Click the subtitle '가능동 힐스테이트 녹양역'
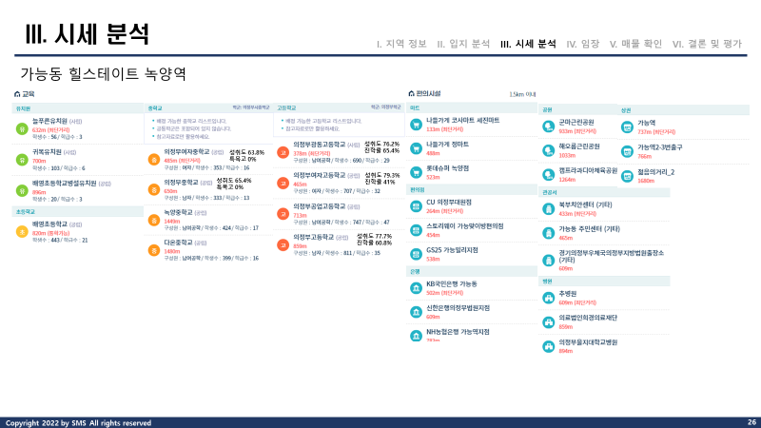The width and height of the screenshot is (761, 428). (103, 74)
